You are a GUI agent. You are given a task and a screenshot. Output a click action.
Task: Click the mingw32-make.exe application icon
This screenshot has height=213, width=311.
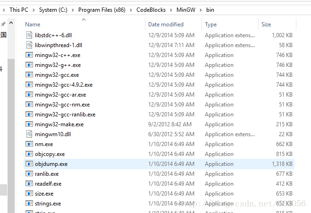(x=29, y=124)
